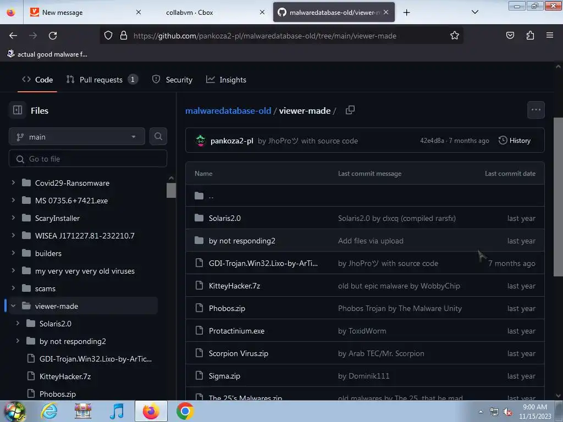
Task: Click the tracking protection shield icon
Action: click(108, 35)
